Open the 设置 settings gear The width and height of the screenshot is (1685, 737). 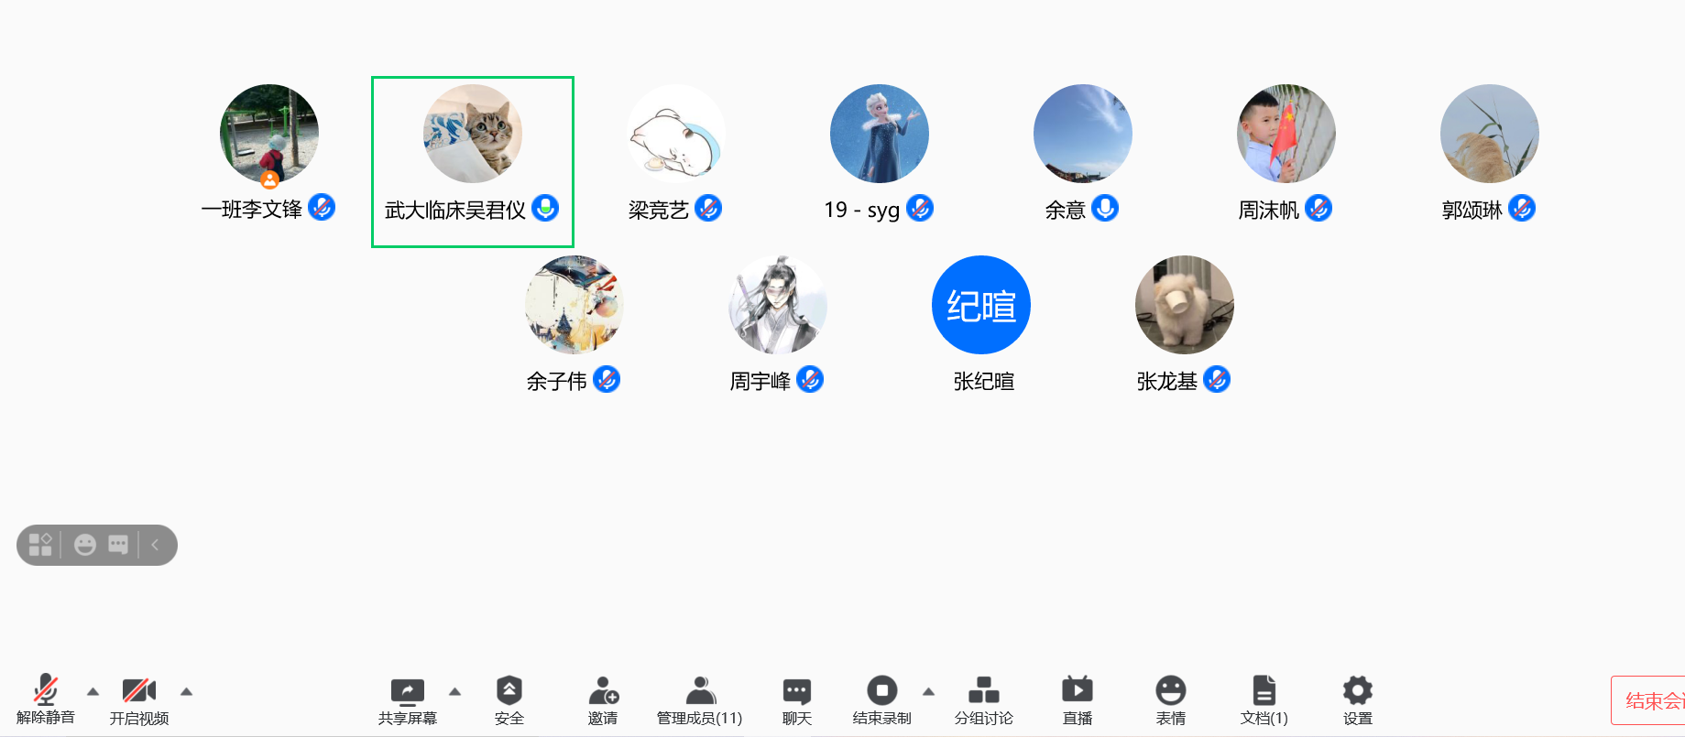point(1358,701)
